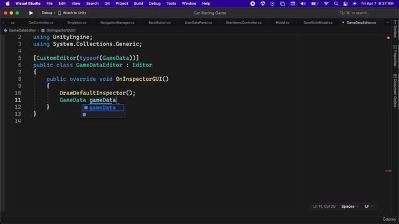Click the Siri icon in menu bar
The width and height of the screenshot is (399, 224).
click(x=355, y=4)
